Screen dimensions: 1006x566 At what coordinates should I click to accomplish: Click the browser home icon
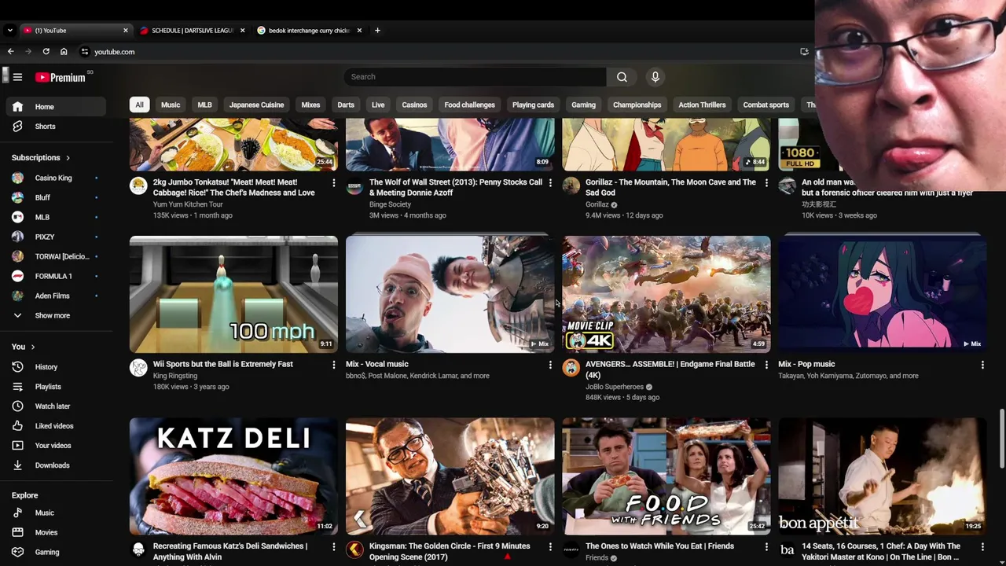tap(64, 52)
